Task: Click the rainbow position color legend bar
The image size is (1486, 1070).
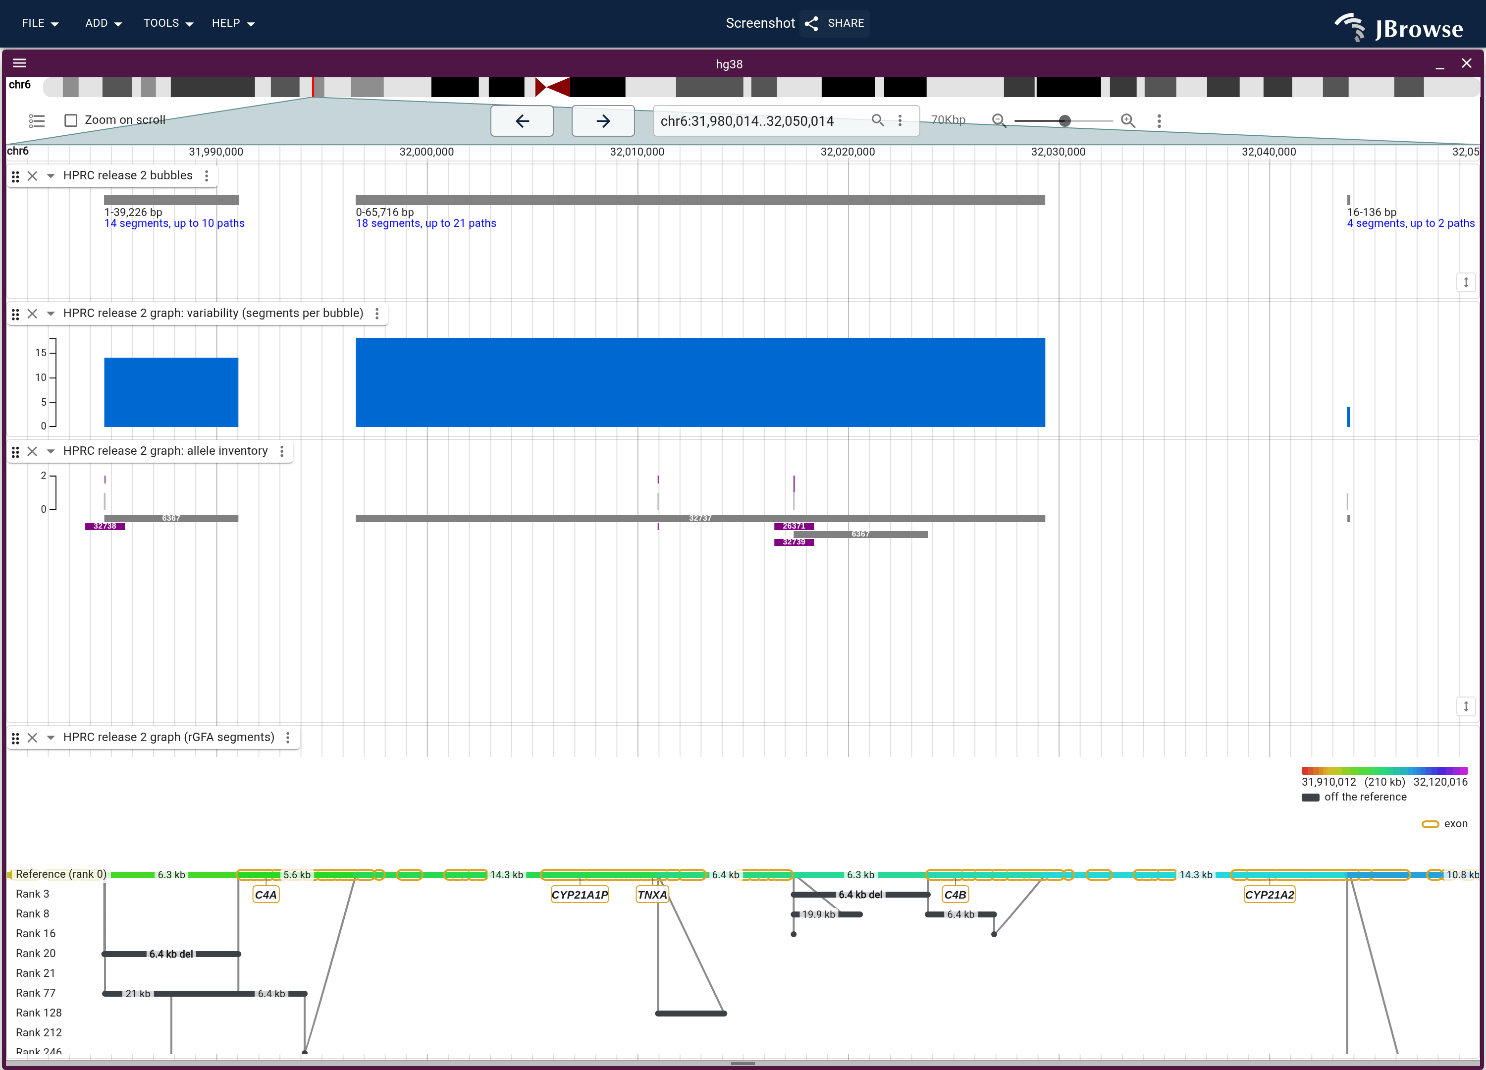Action: [1384, 771]
